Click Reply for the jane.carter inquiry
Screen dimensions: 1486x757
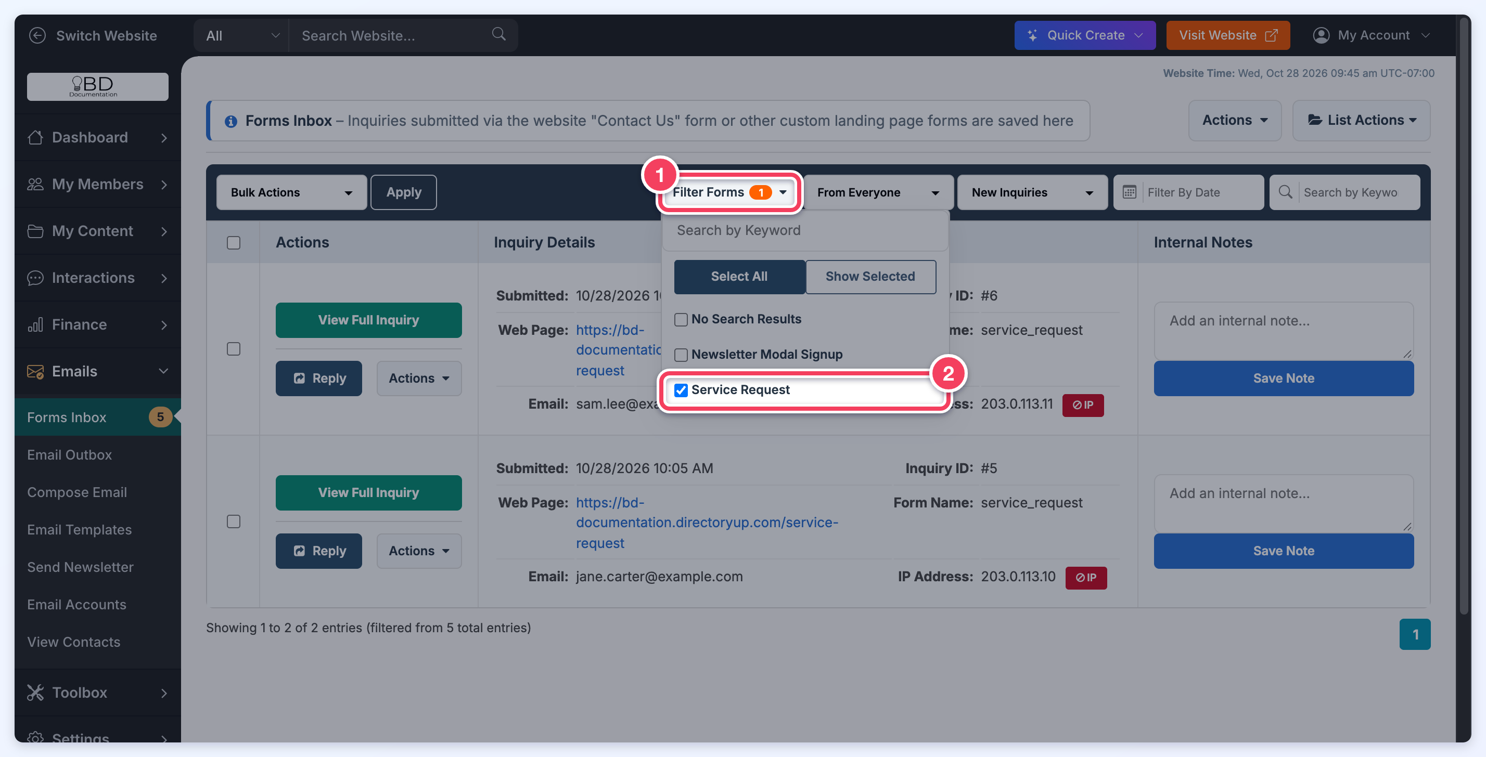318,551
